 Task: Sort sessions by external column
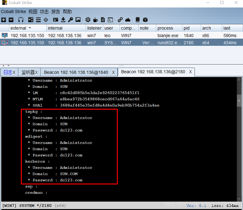pyautogui.click(x=28, y=28)
